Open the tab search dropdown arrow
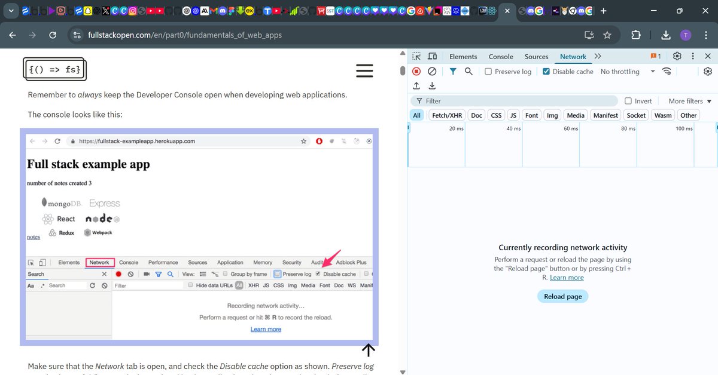The width and height of the screenshot is (718, 375). (x=11, y=11)
